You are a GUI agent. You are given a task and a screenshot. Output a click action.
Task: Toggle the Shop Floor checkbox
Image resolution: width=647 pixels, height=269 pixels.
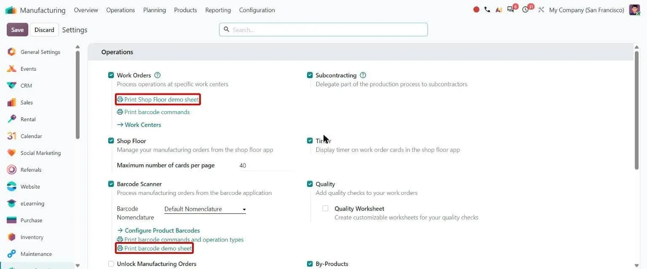point(111,141)
